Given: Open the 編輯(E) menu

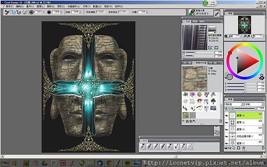Looking at the screenshot, I should [20, 6].
